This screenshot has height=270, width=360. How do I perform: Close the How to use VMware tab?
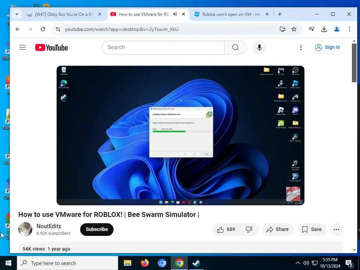(x=184, y=14)
